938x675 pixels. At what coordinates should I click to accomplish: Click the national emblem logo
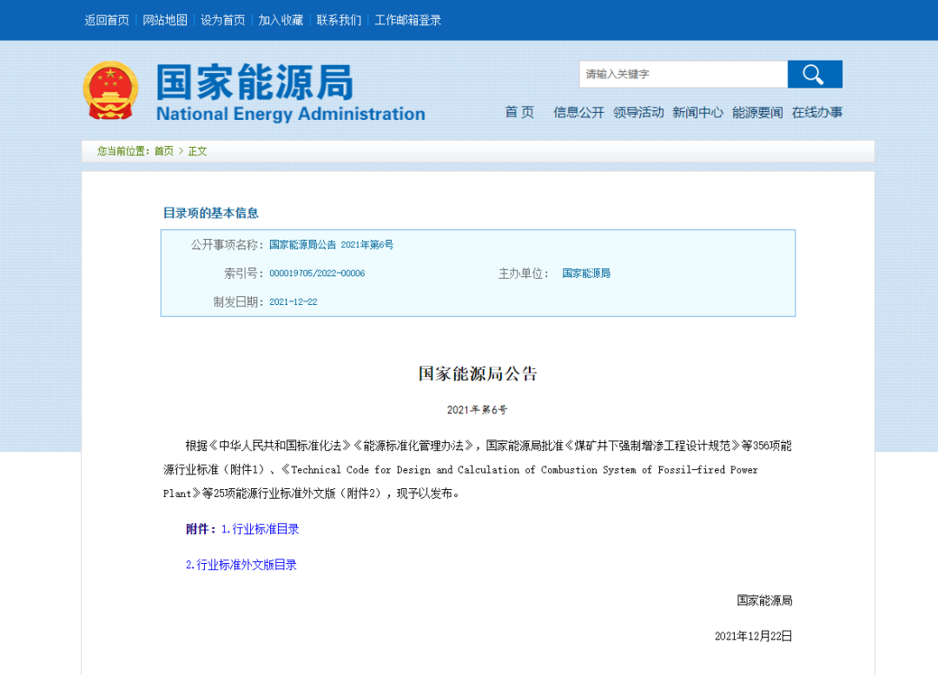pyautogui.click(x=110, y=90)
